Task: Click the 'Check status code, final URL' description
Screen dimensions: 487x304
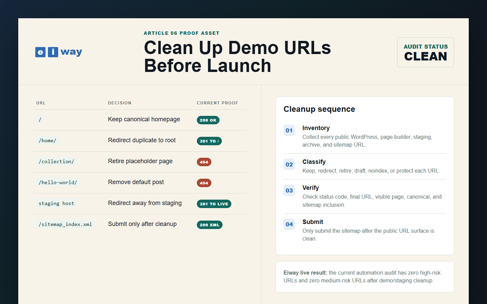Action: coord(372,201)
